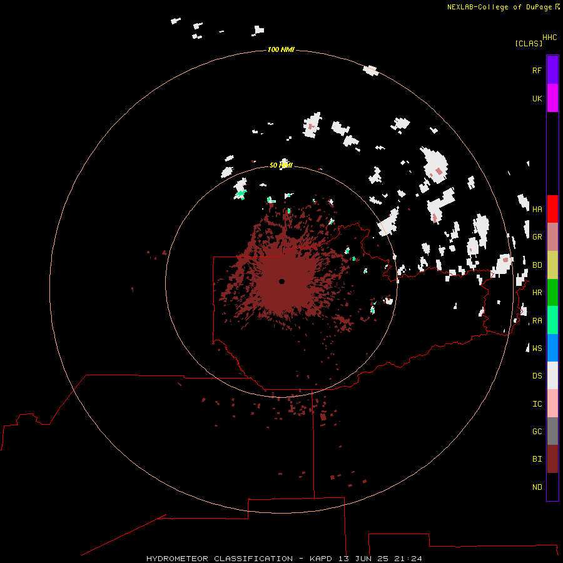Click the 100 NMI range ring label
563x563 pixels.
[x=281, y=49]
